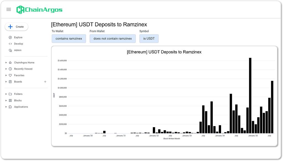Click the Symbol filter label
This screenshot has height=161, width=283.
pos(144,31)
